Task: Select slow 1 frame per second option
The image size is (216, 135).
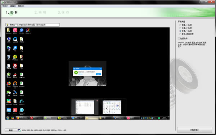Action: click(185, 25)
